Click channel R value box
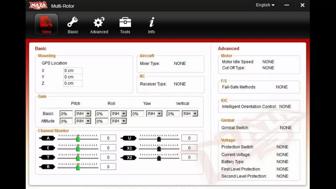This screenshot has width=336, height=189. click(x=108, y=167)
